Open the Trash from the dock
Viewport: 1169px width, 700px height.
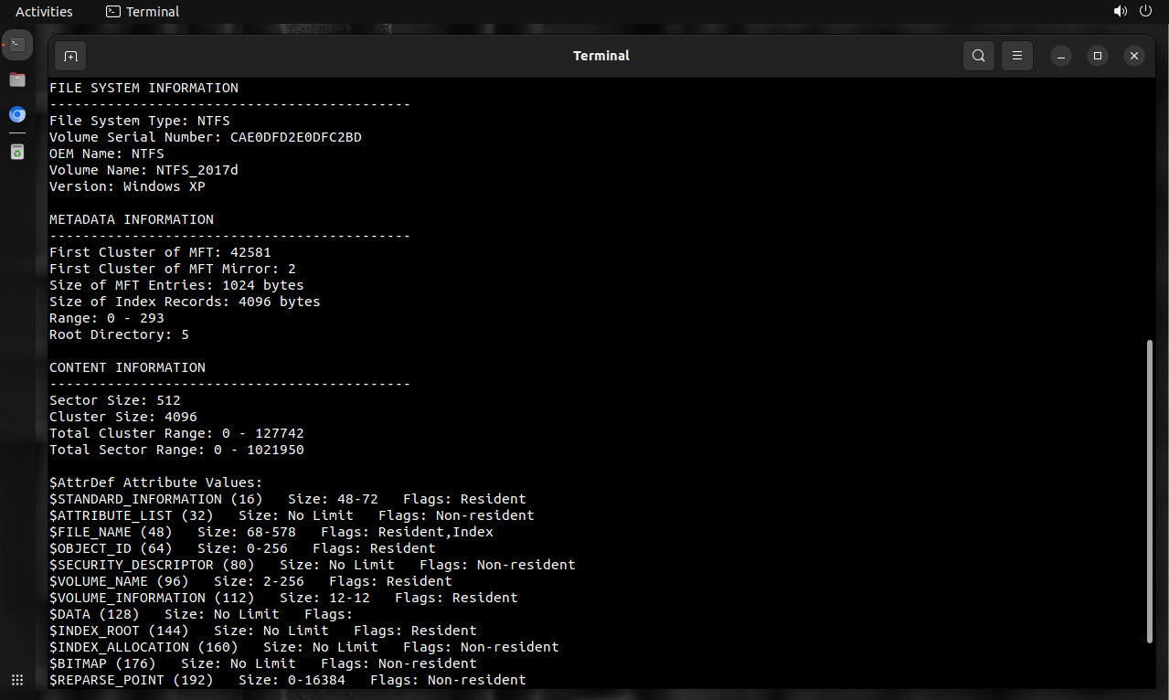click(17, 152)
